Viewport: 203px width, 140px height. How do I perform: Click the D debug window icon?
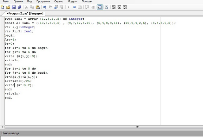tap(114, 7)
